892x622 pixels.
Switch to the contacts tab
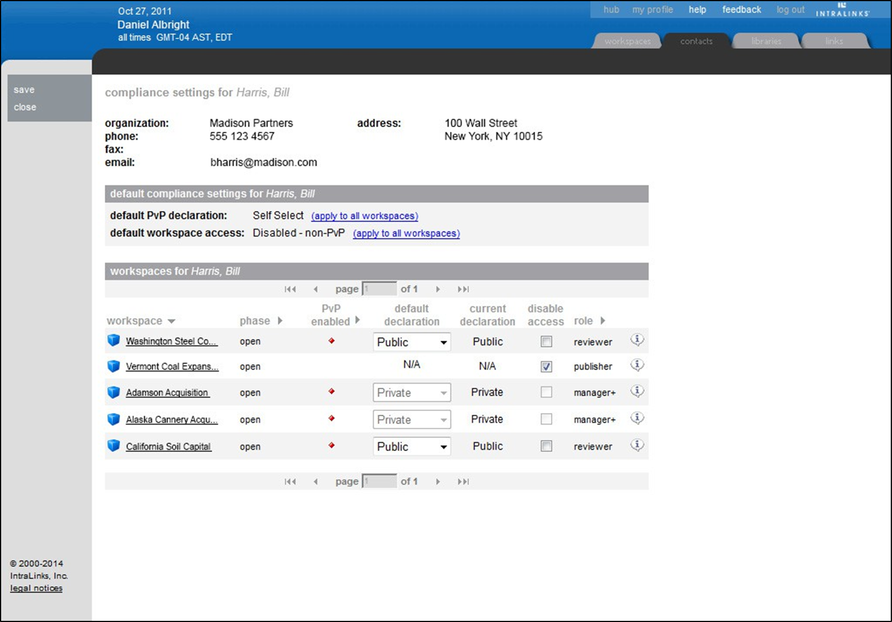696,41
